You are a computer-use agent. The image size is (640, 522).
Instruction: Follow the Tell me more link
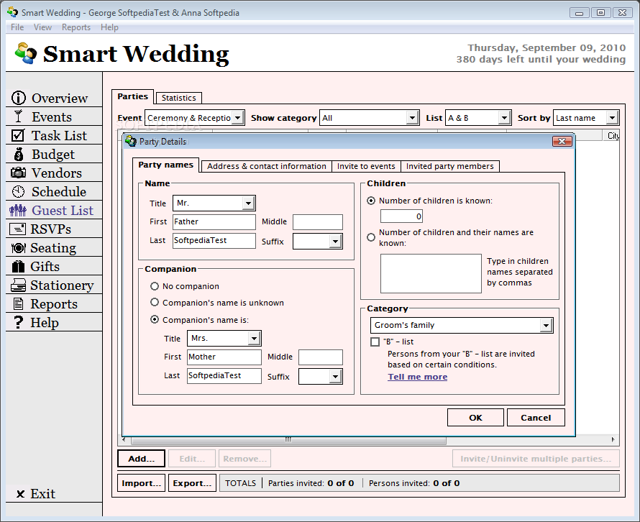click(x=417, y=377)
